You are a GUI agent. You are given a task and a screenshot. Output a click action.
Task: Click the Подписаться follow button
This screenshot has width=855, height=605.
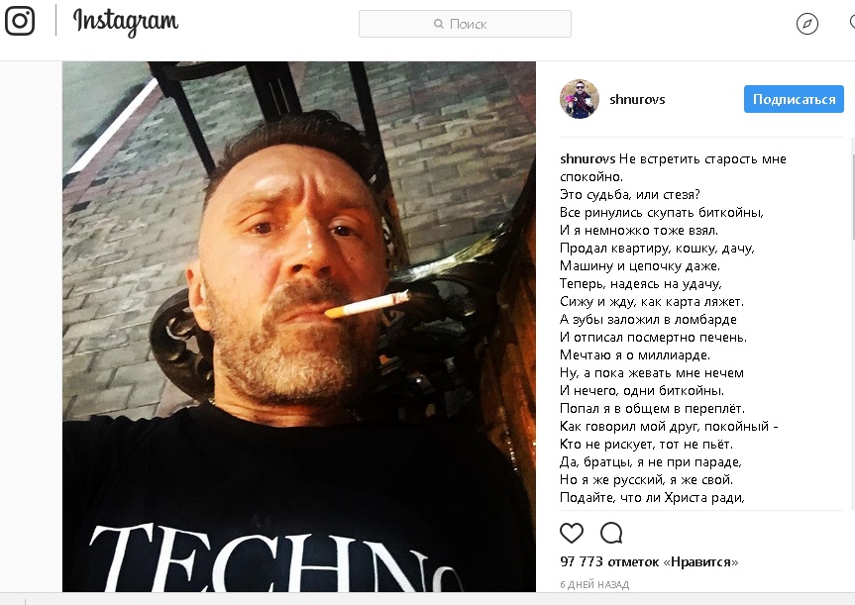click(x=794, y=99)
